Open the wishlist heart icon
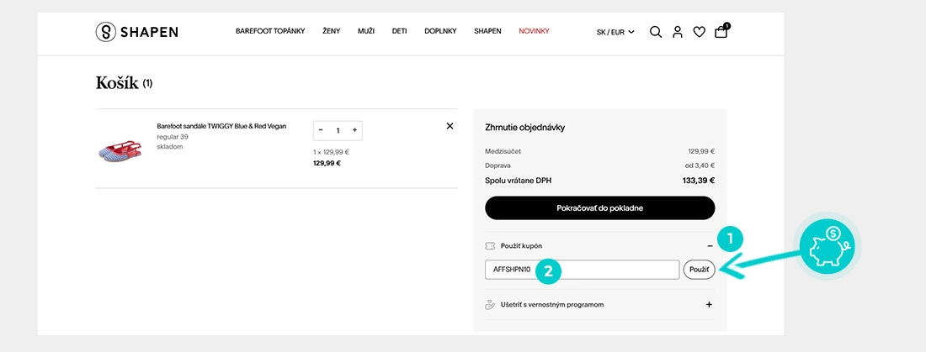 tap(700, 32)
